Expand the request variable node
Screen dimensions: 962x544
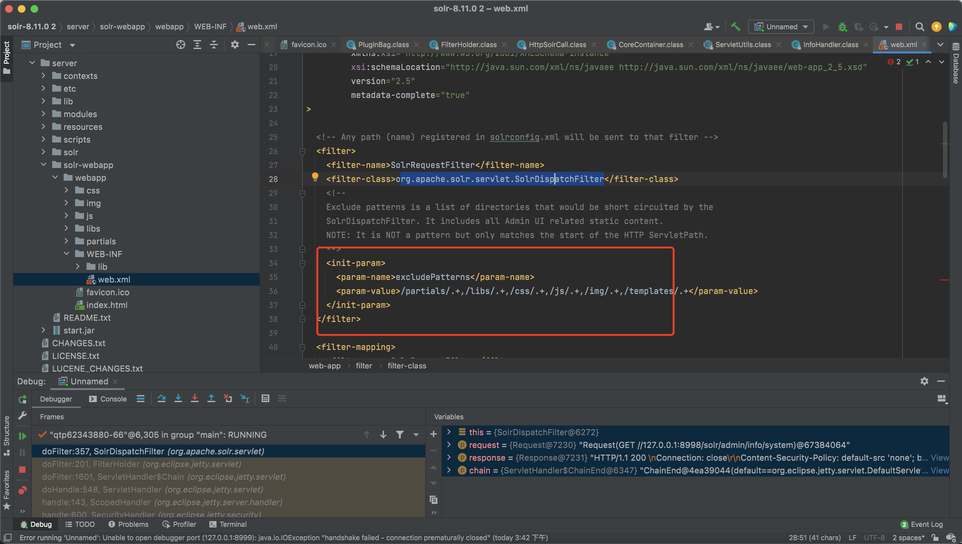coord(449,445)
